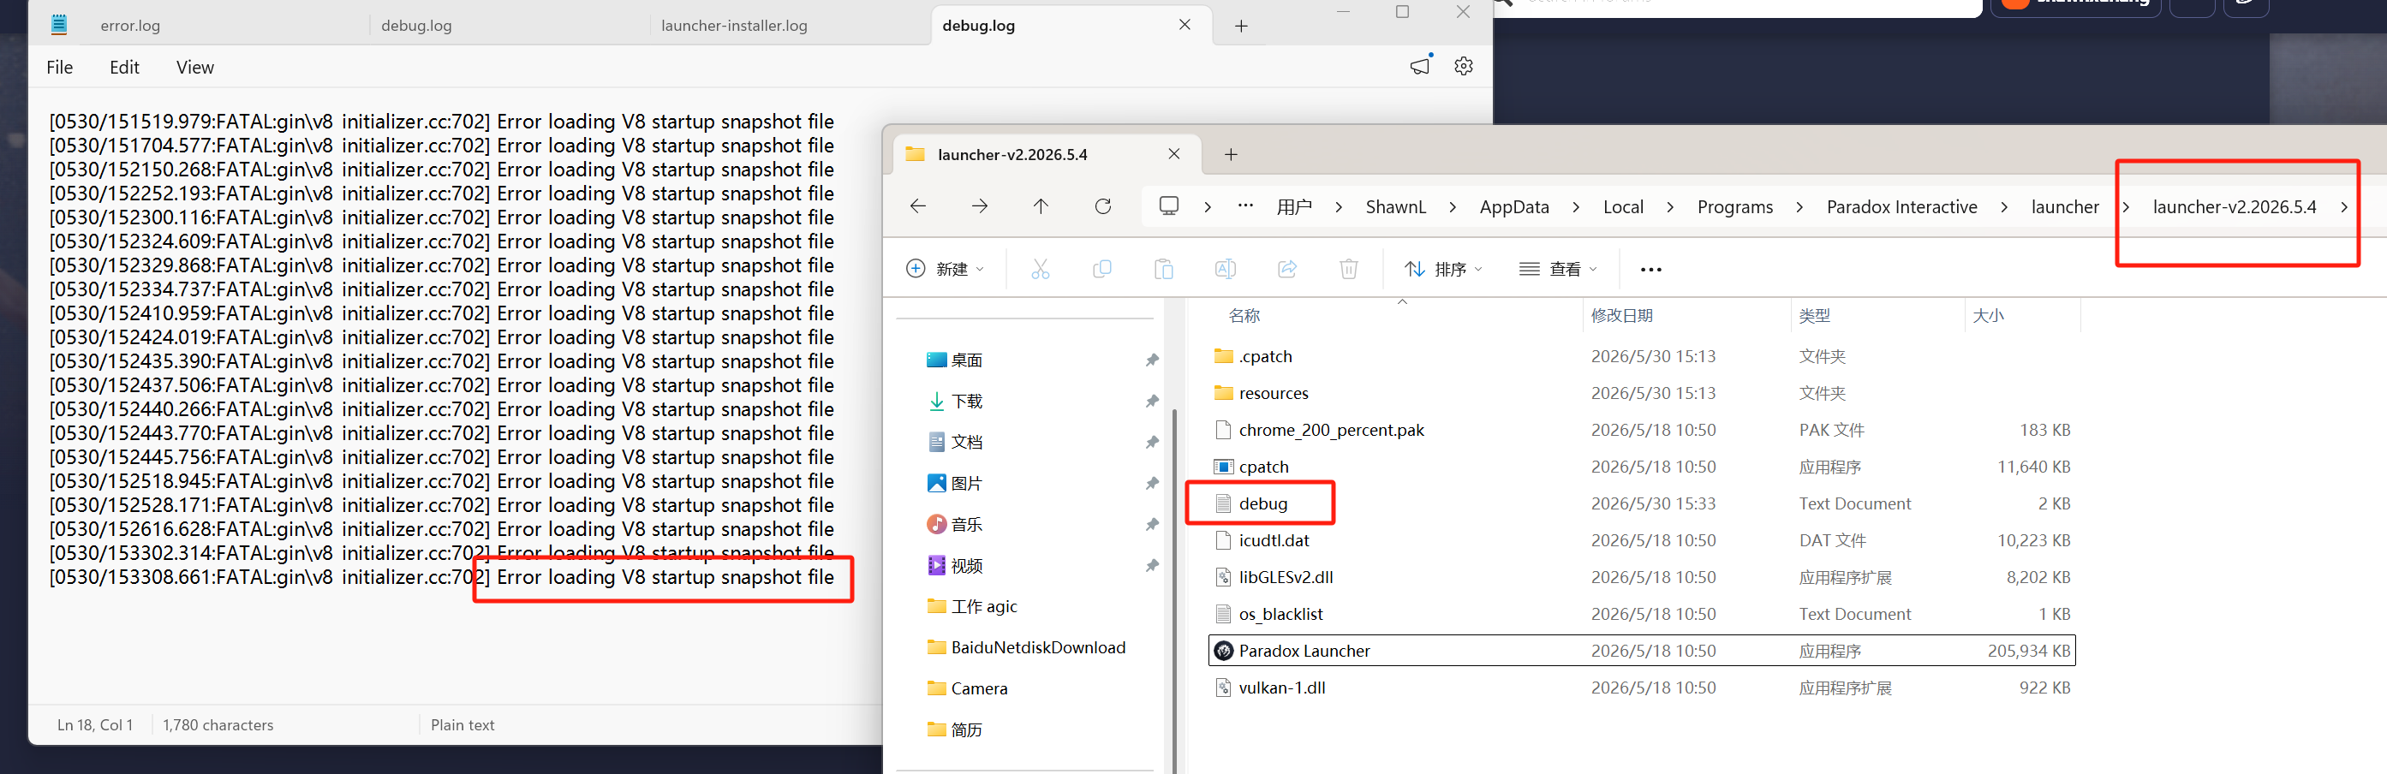Open 下载 in Explorer sidebar
Image resolution: width=2387 pixels, height=774 pixels.
[966, 402]
